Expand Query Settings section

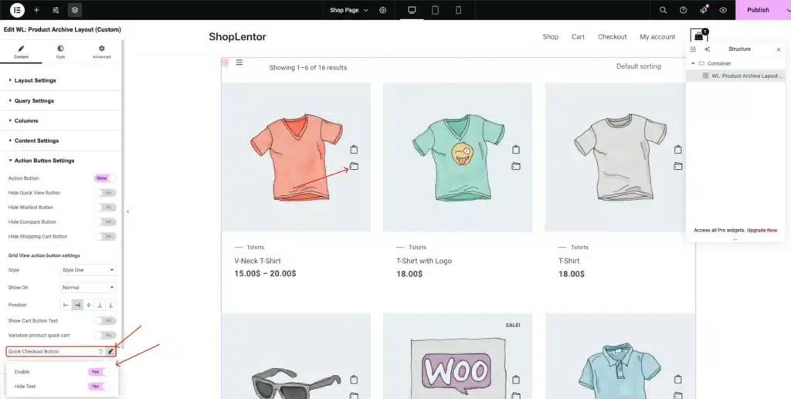(x=60, y=101)
